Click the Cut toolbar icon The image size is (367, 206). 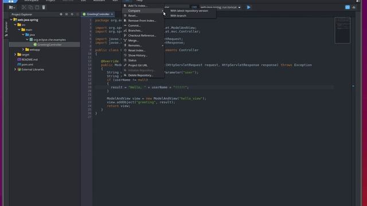pos(24,7)
